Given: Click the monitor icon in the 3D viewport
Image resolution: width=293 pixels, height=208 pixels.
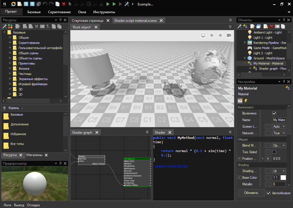Looking at the screenshot, I should click(203, 35).
